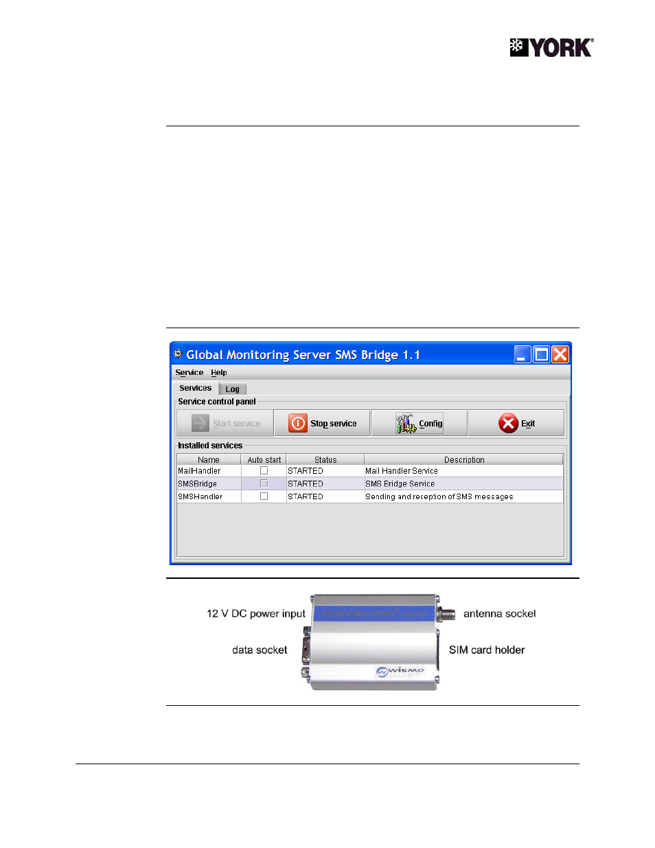Click the window title 'Global Monitoring Server SMS Bridge 1.1'
Viewport: 655px width, 848px height.
pos(303,355)
